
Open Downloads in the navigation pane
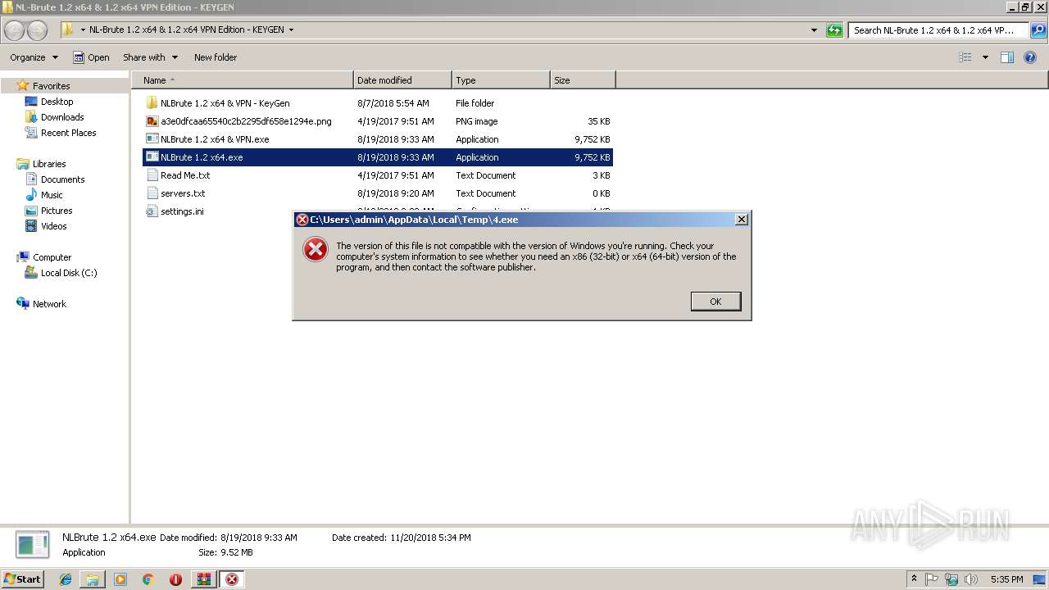[62, 117]
